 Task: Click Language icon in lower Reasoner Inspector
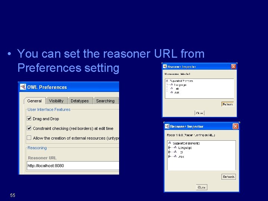coord(175,147)
